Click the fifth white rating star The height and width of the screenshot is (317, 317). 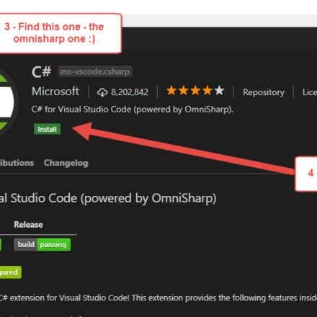(x=219, y=91)
